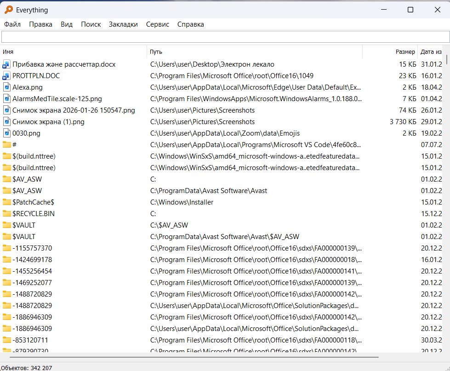Select -1488720829 under Users\user\AppData path
This screenshot has width=450, height=371.
point(32,305)
